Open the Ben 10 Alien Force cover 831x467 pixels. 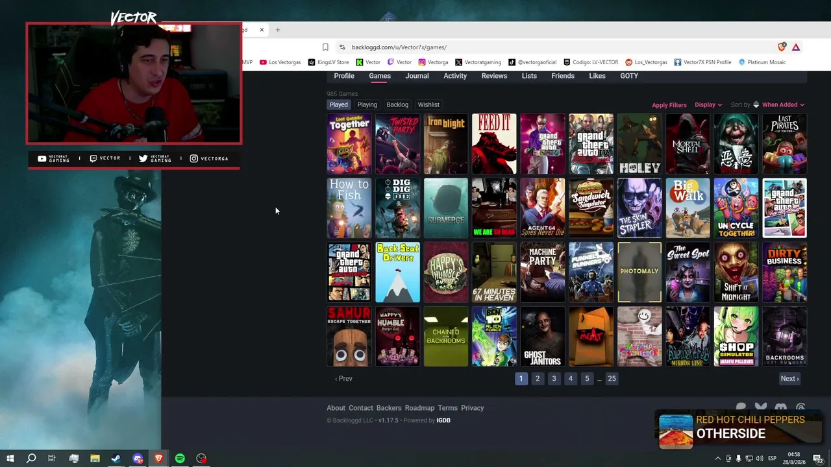[494, 337]
